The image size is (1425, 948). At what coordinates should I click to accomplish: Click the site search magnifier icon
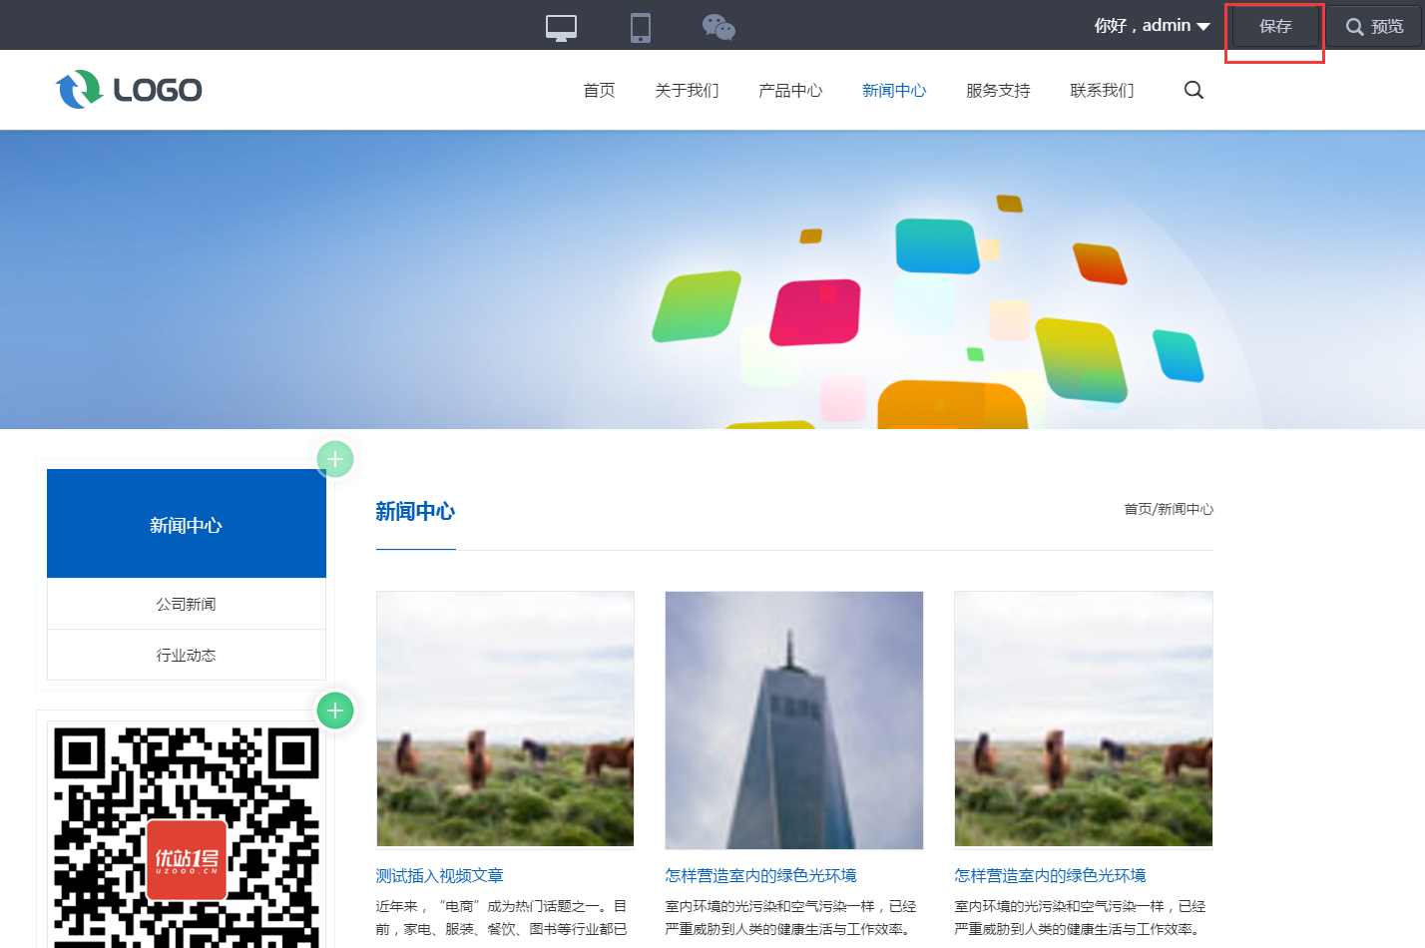tap(1193, 90)
